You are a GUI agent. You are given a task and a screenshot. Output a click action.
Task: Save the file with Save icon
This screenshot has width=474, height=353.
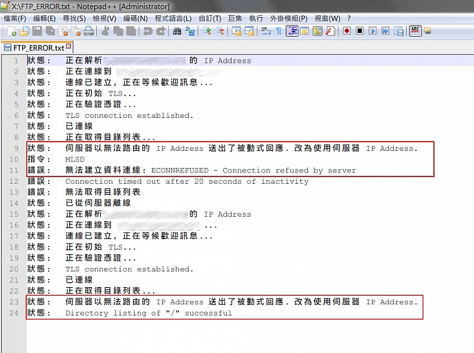37,31
